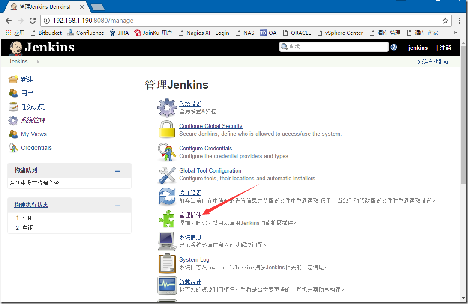Click the Global Tool Configuration wrench icon
Image resolution: width=468 pixels, height=304 pixels.
(167, 175)
